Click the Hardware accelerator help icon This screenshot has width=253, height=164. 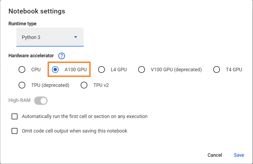click(x=62, y=56)
